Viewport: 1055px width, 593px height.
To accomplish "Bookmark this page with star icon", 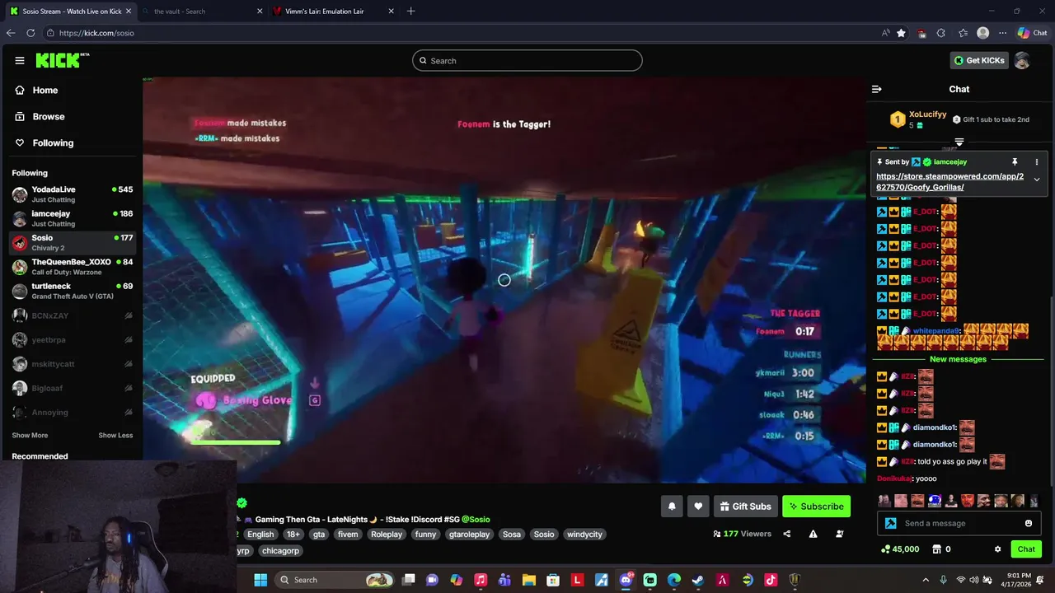I will [x=901, y=33].
